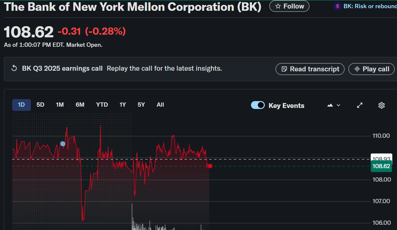This screenshot has height=230, width=397.
Task: Show All-time price history
Action: tap(160, 105)
